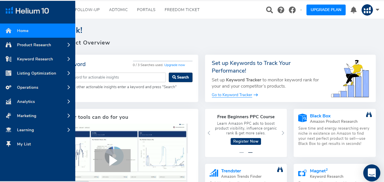
Task: Click the Helium 10 logo
Action: (x=27, y=11)
